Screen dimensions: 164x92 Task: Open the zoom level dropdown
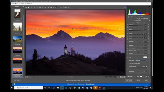point(34,77)
